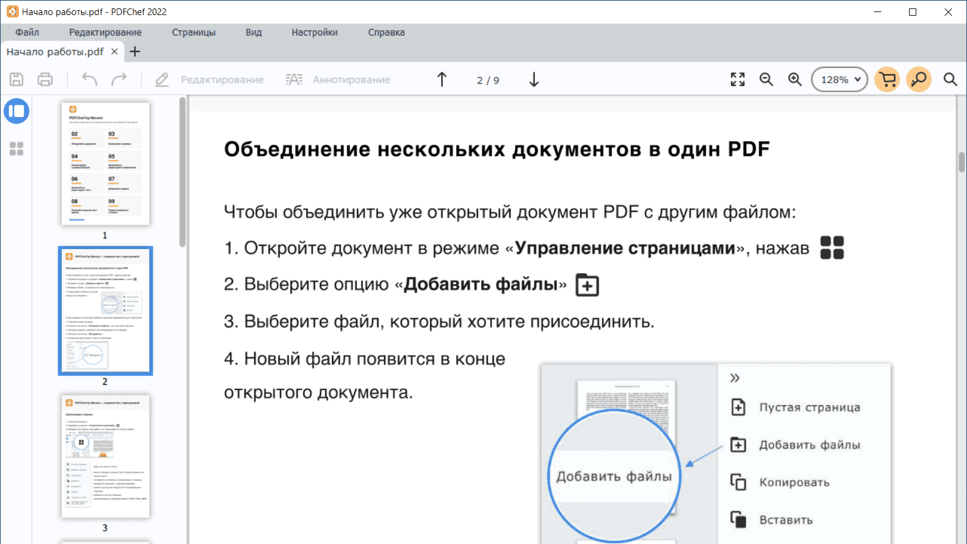Zoom out using the magnifier minus icon

pyautogui.click(x=766, y=79)
